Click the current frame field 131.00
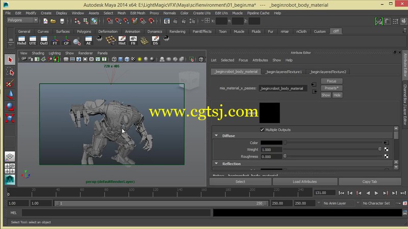The height and width of the screenshot is (229, 408). 324,193
